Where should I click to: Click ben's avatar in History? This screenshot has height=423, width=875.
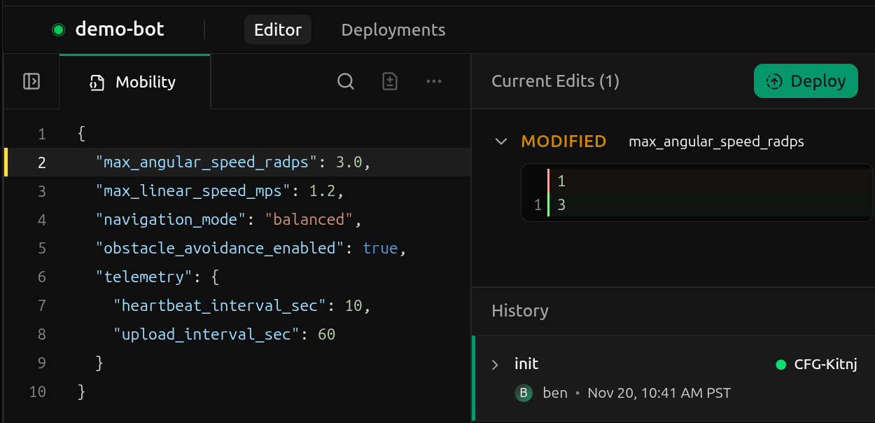[524, 393]
